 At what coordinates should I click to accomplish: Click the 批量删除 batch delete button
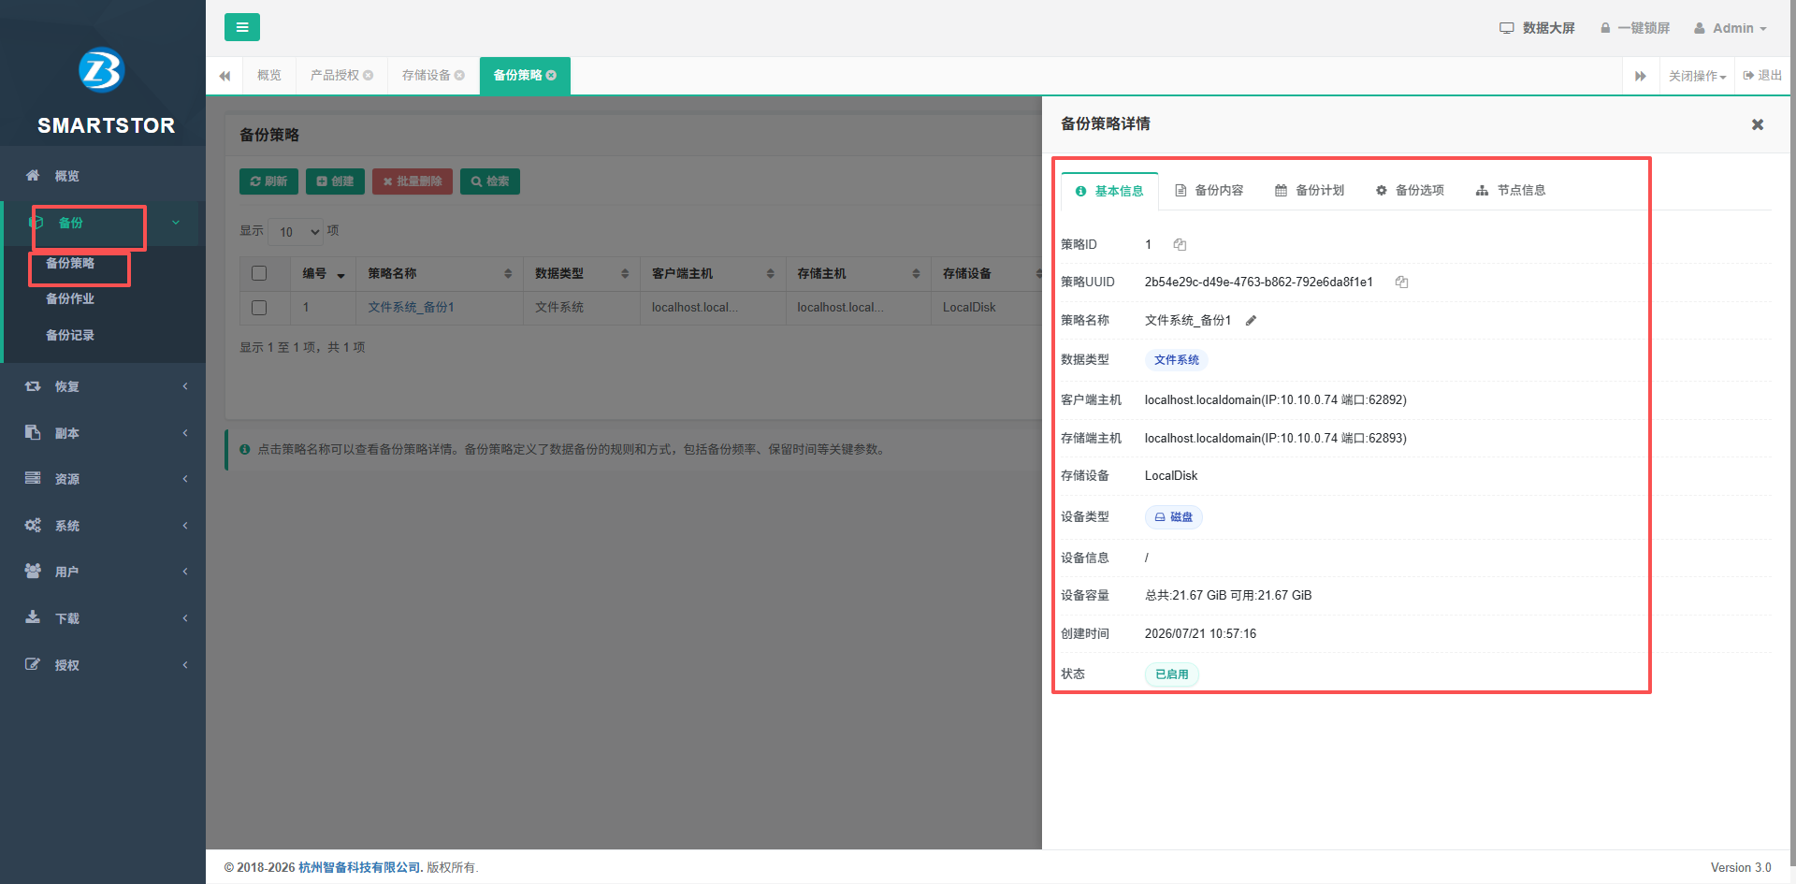tap(413, 181)
